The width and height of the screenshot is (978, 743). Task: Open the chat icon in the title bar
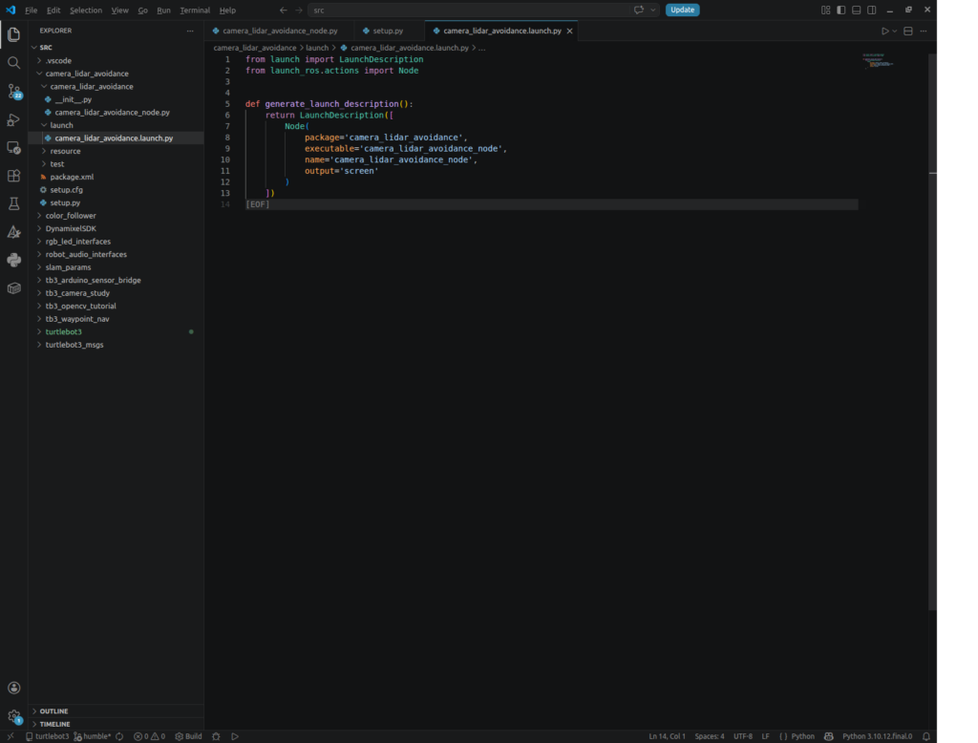(x=639, y=10)
